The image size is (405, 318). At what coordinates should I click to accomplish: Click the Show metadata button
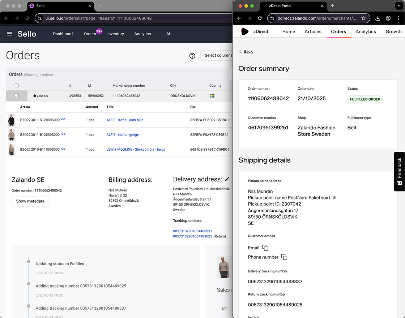coord(30,201)
